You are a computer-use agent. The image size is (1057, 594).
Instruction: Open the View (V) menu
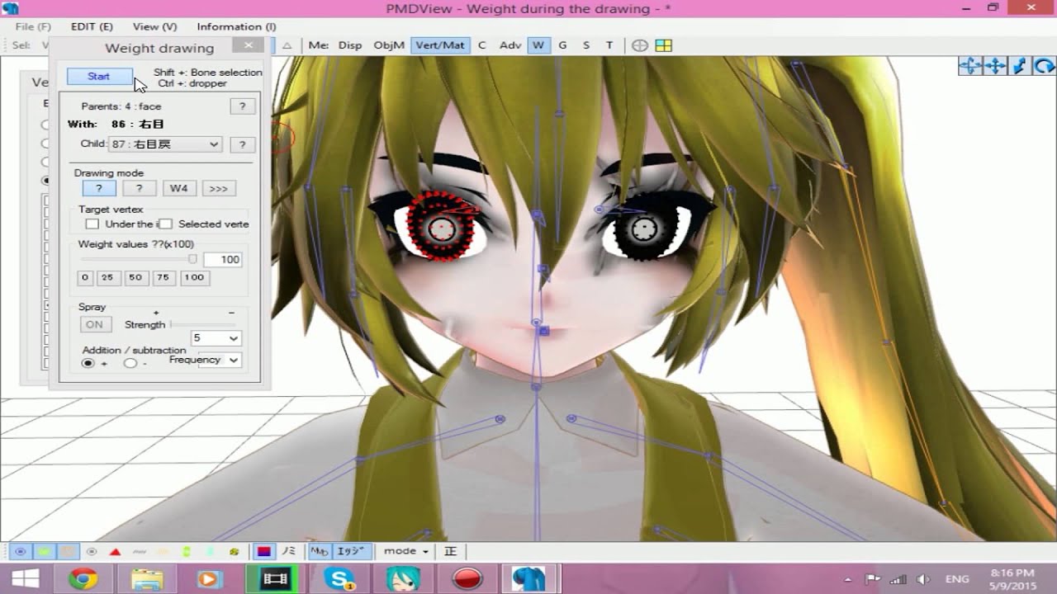[x=154, y=26]
